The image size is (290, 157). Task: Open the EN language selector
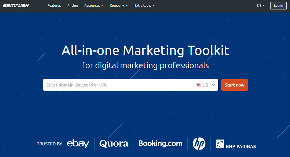click(260, 6)
